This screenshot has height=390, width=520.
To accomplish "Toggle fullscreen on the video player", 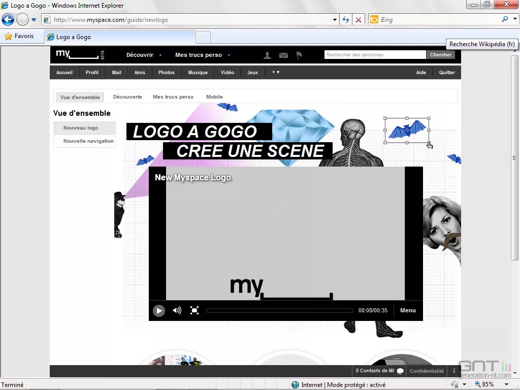I will 194,310.
